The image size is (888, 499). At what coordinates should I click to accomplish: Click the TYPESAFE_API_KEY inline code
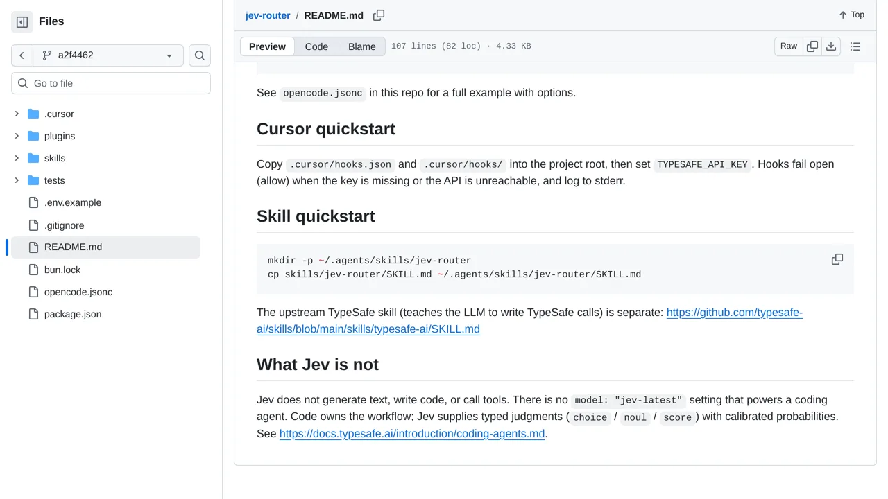(x=703, y=164)
